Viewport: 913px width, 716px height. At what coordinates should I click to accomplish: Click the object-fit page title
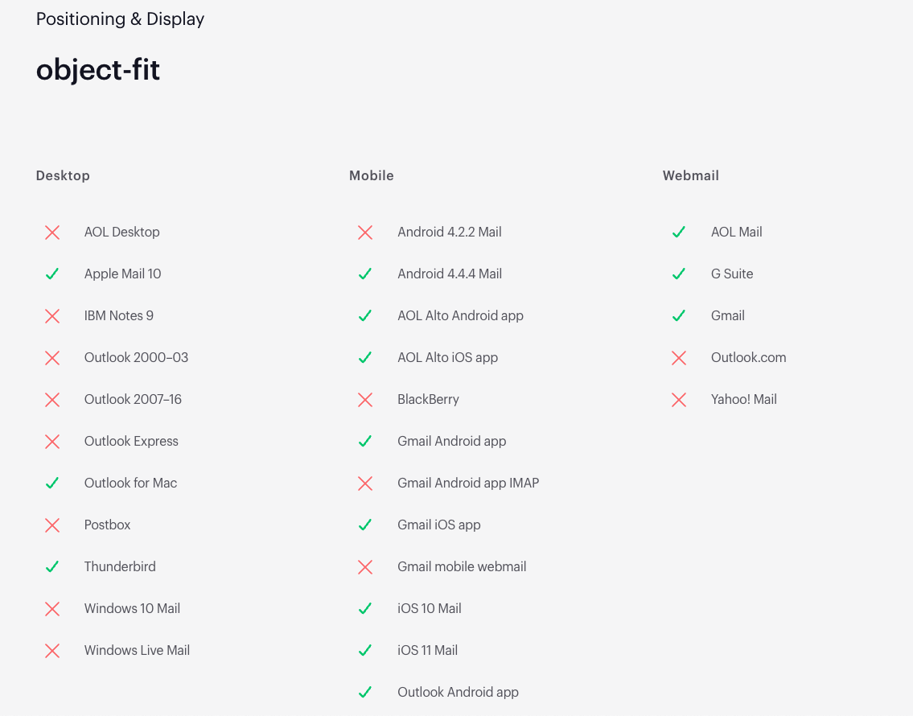(98, 70)
